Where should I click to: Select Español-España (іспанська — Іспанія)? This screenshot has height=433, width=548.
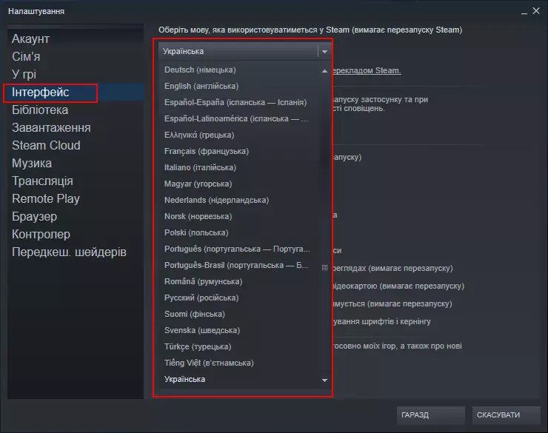[x=235, y=102]
